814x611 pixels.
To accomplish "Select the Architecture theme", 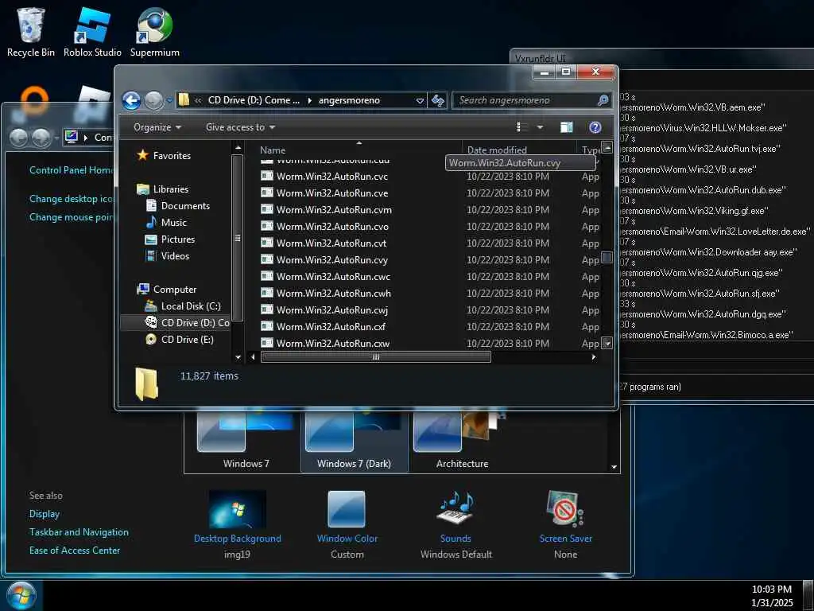I will point(462,440).
